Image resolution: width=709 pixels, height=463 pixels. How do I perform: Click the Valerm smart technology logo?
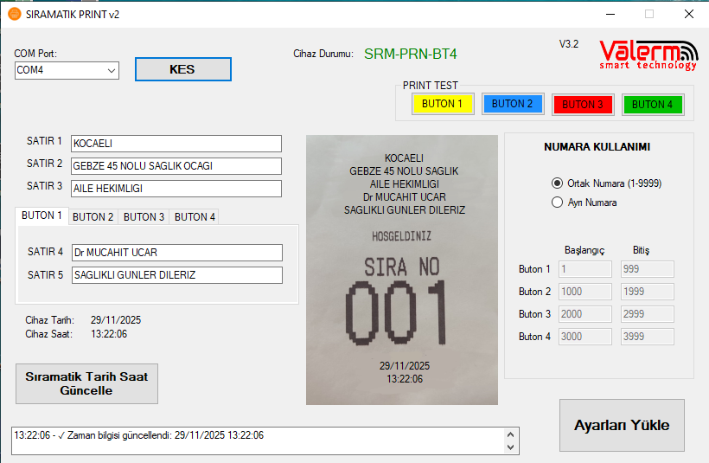pos(648,54)
